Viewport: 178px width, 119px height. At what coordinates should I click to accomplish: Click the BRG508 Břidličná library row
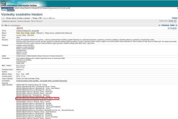(34, 114)
